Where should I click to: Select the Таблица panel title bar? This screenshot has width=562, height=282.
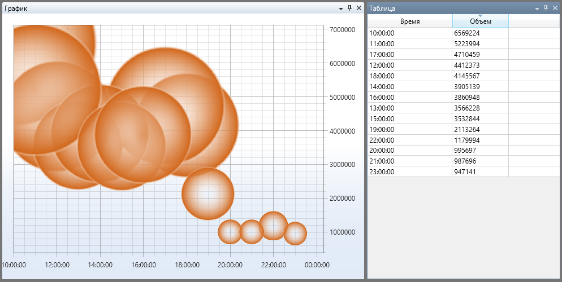click(x=441, y=8)
